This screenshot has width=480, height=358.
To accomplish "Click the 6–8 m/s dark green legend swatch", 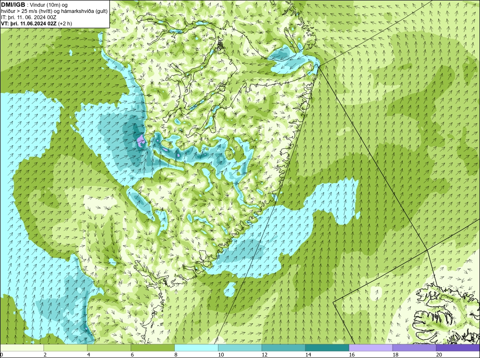I will point(153,347).
